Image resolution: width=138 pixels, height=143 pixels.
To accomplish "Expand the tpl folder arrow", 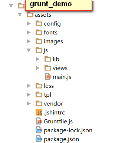I will click(x=29, y=95).
